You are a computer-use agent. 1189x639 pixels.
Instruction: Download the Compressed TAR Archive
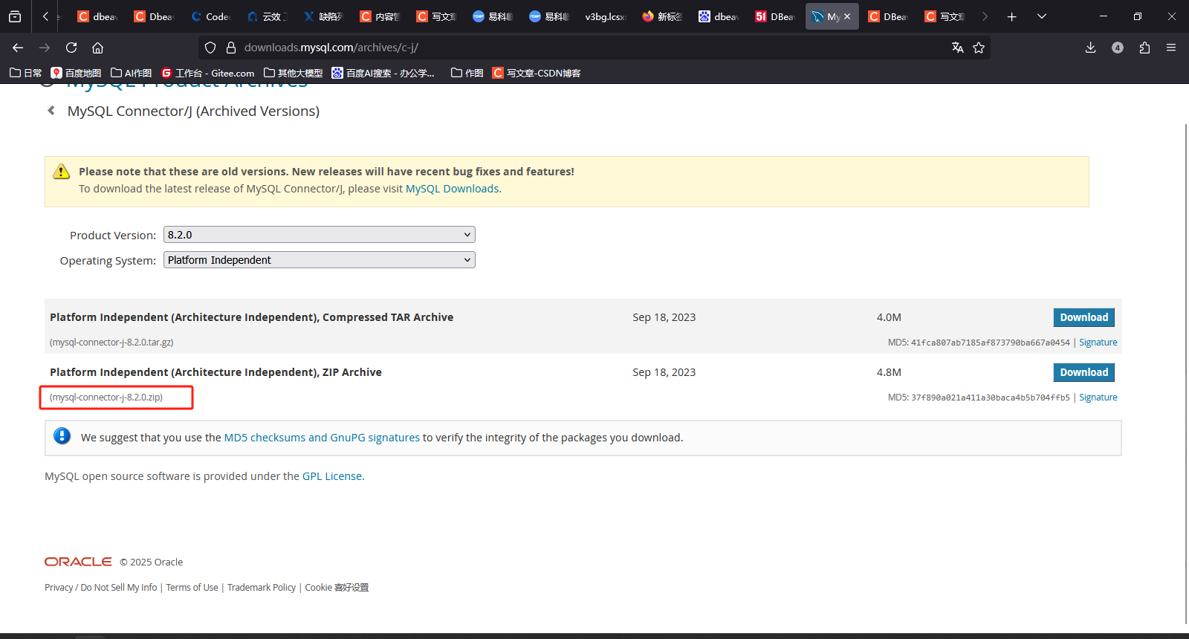(x=1083, y=317)
